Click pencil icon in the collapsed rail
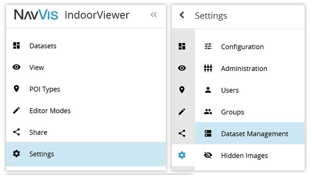311x175 pixels. [182, 111]
